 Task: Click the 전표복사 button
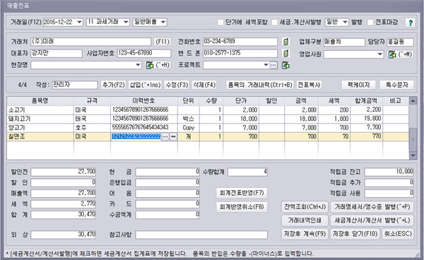309,85
